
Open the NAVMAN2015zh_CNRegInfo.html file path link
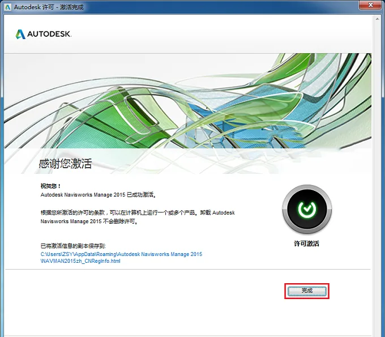point(121,257)
